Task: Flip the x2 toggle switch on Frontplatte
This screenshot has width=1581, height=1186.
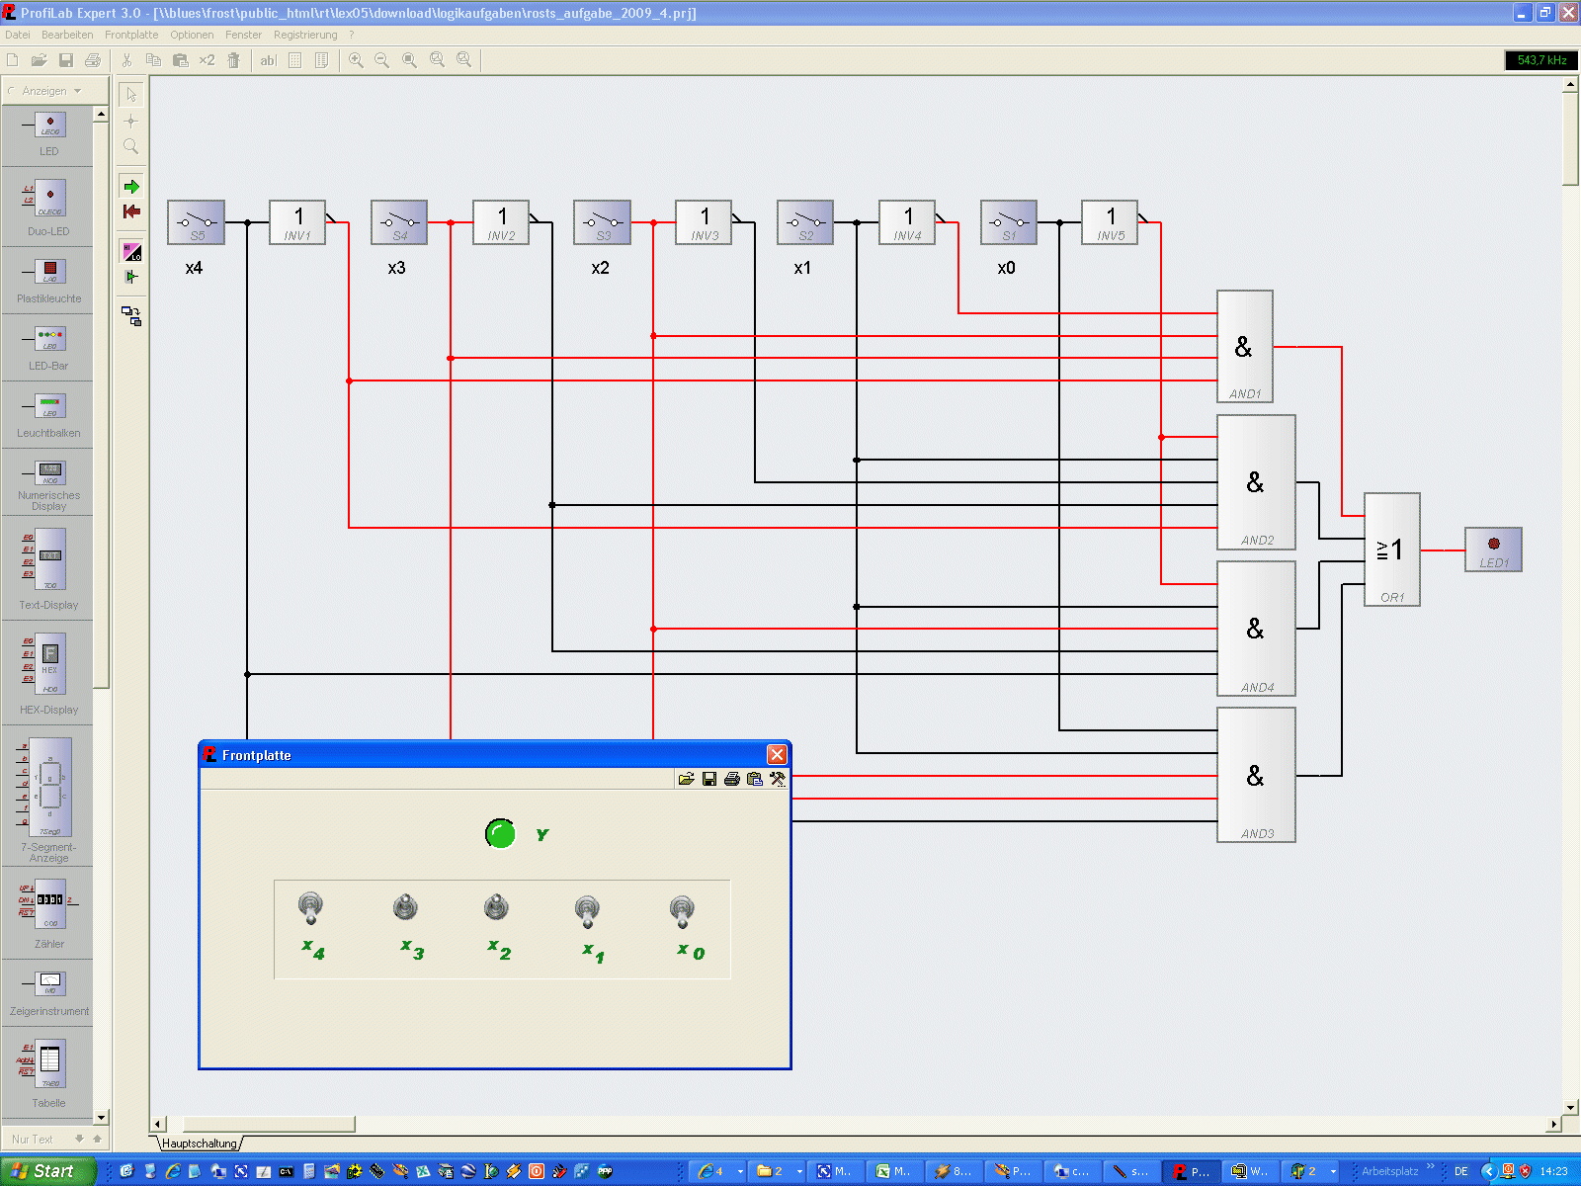Action: coord(496,906)
